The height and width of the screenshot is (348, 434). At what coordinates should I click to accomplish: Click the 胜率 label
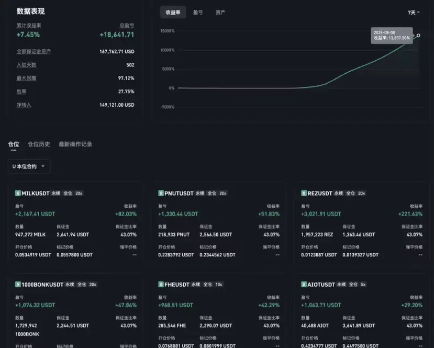click(x=21, y=92)
